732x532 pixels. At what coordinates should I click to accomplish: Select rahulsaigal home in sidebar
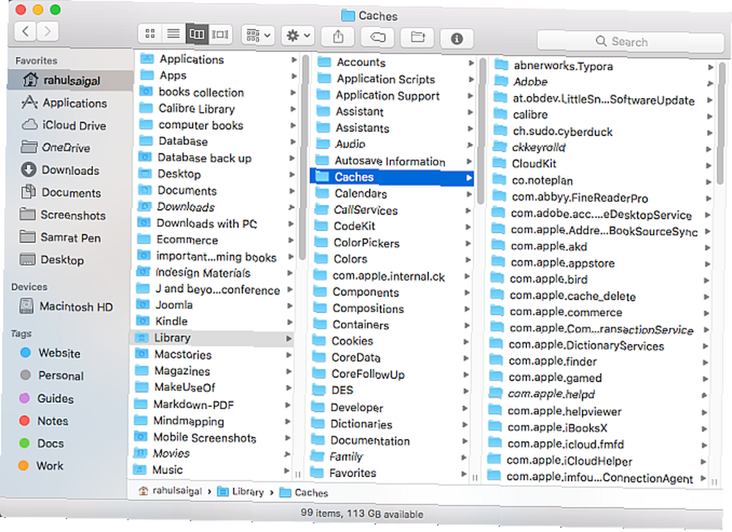click(x=70, y=80)
